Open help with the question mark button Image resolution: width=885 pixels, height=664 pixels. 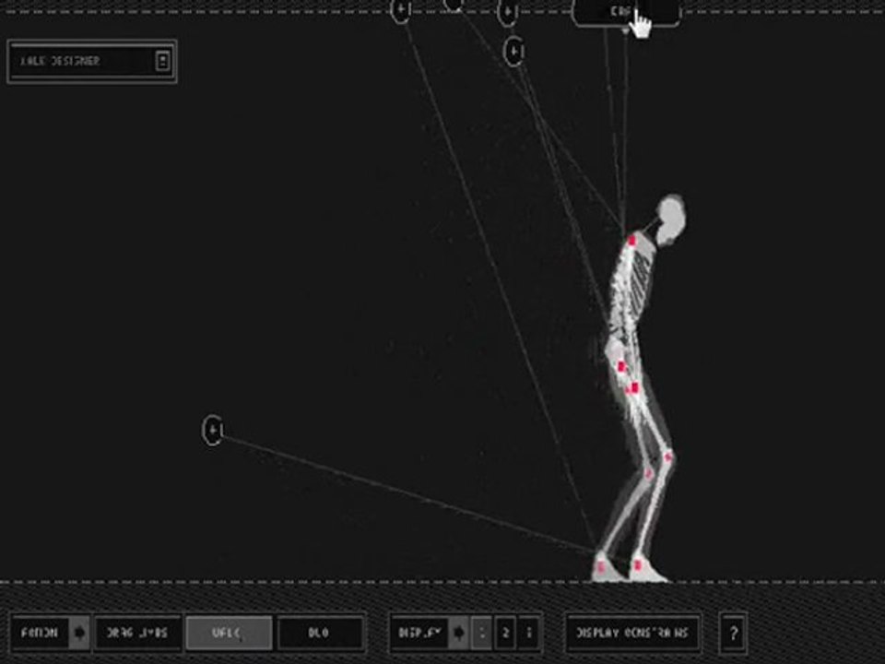(x=733, y=633)
